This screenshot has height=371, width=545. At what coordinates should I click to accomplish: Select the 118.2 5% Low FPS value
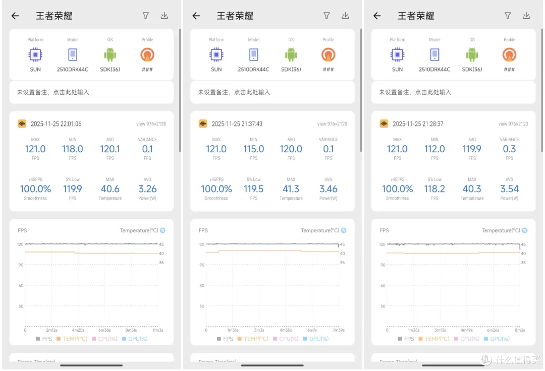pyautogui.click(x=435, y=189)
